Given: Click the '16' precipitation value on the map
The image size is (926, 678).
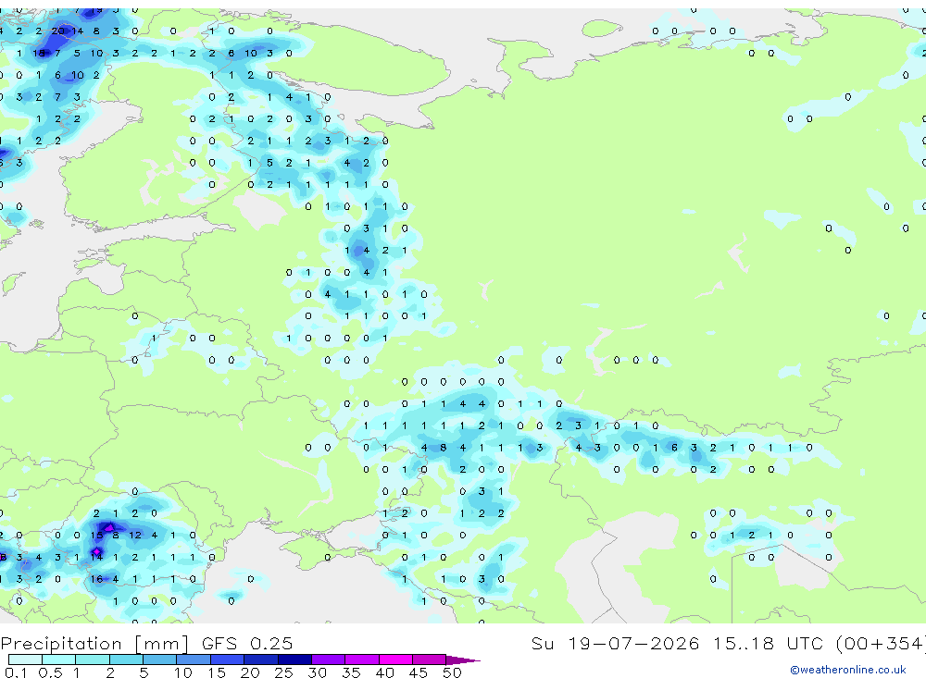Looking at the screenshot, I should coord(96,579).
